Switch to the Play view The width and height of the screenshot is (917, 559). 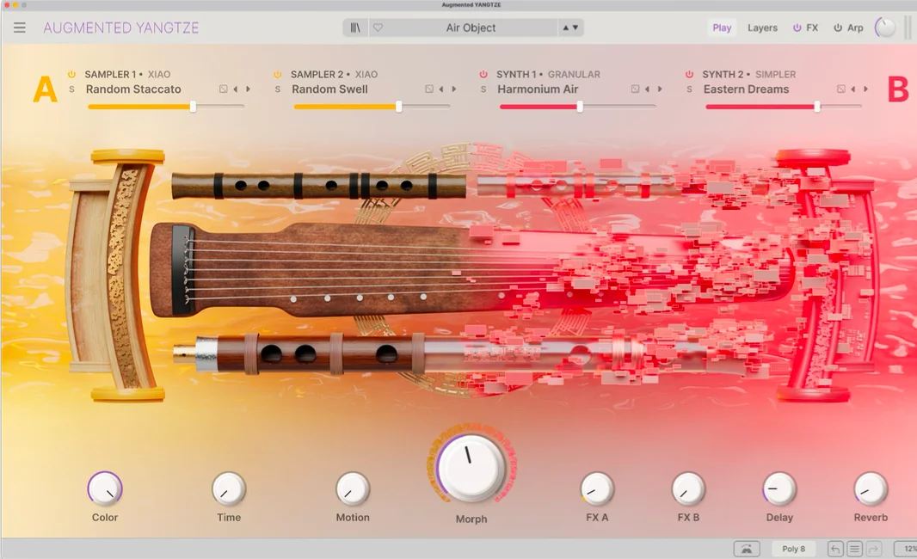pos(722,28)
